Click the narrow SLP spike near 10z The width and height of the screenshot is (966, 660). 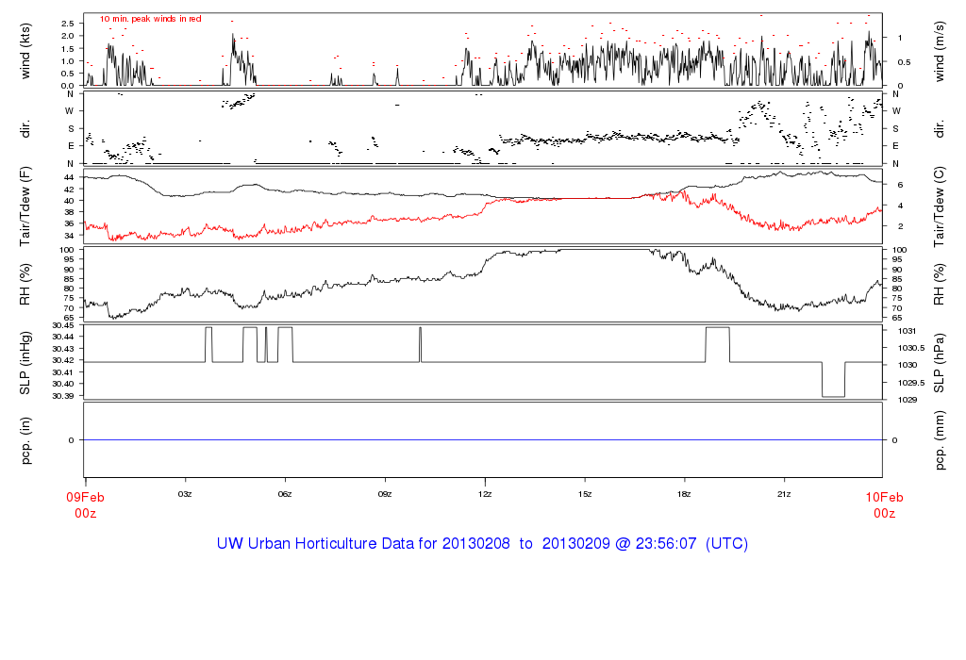coord(420,345)
